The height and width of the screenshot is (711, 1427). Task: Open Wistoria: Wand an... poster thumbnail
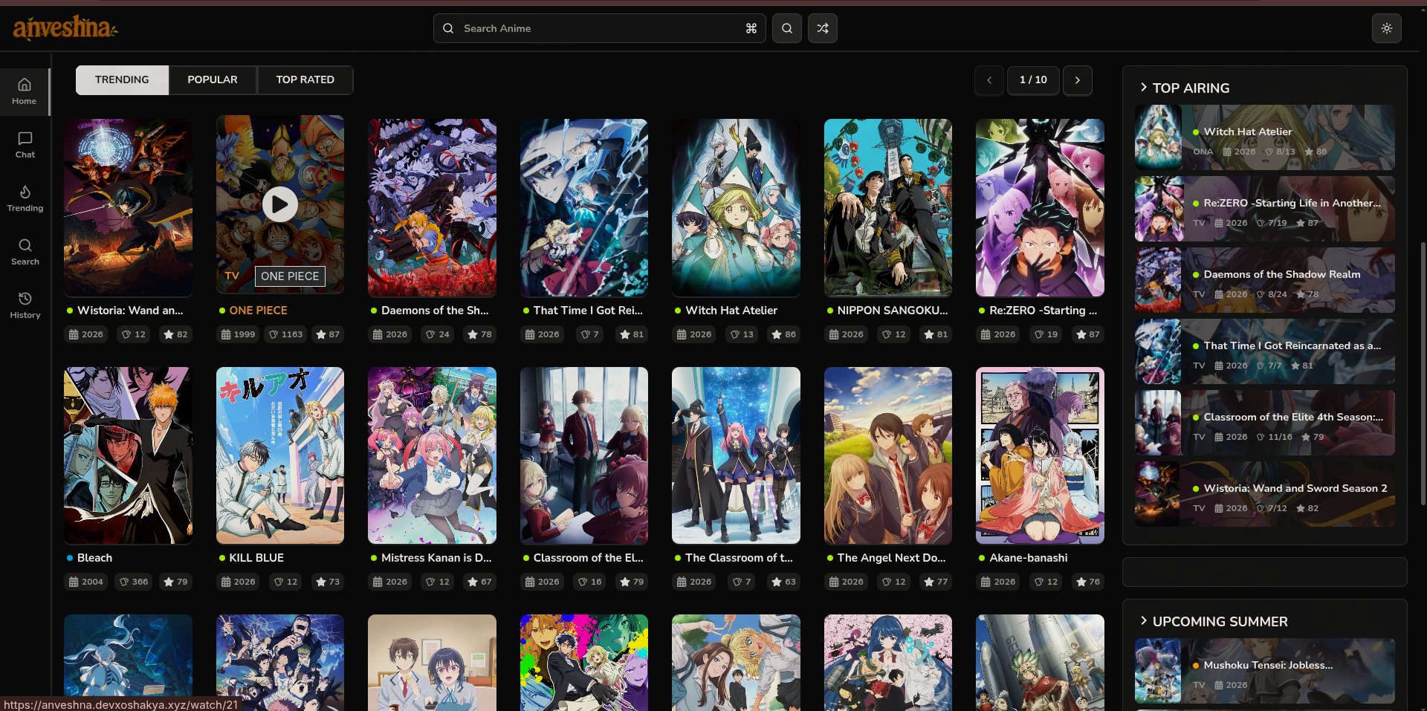tap(128, 207)
